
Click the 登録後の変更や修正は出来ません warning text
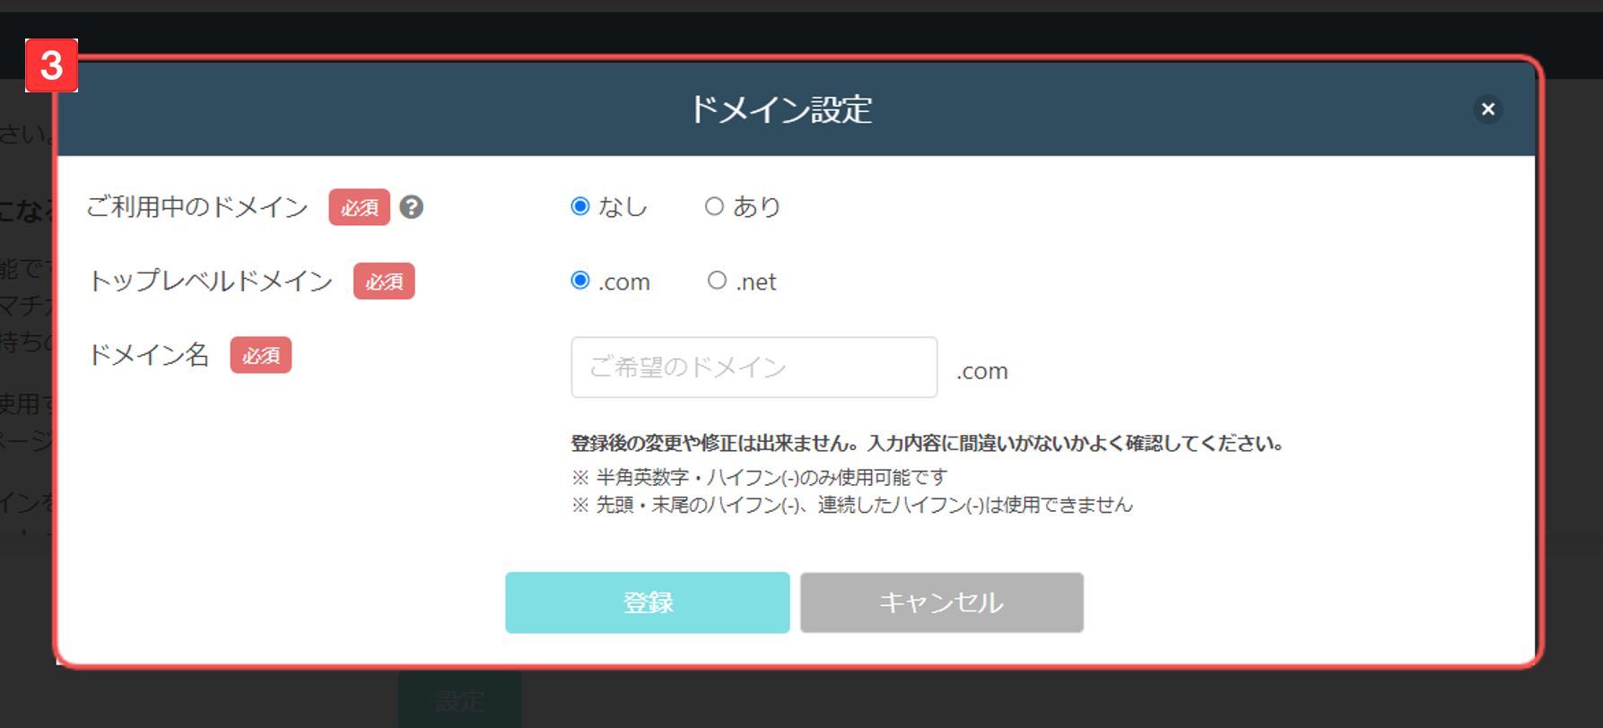click(x=928, y=443)
